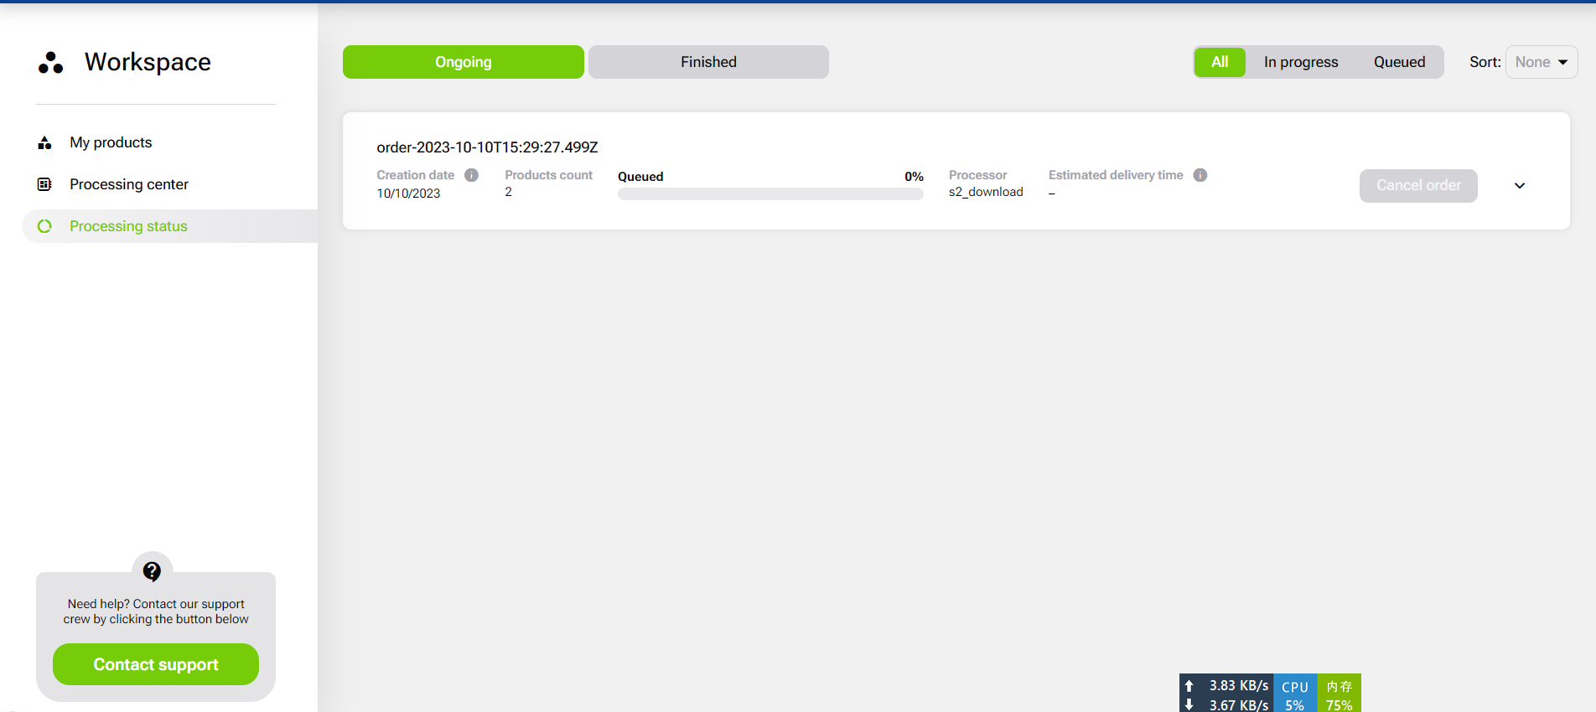The height and width of the screenshot is (712, 1596).
Task: Filter orders by In progress
Action: pyautogui.click(x=1301, y=62)
